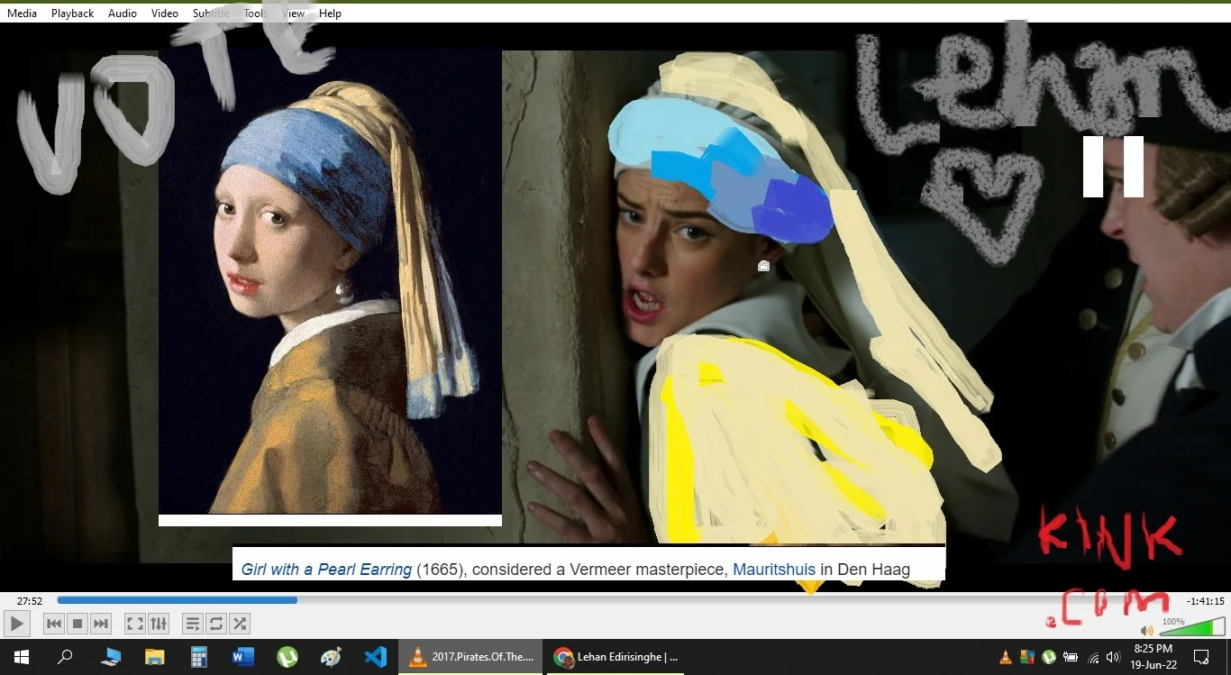Follow the Girl with a Pearl Earring link
This screenshot has width=1231, height=675.
point(326,570)
